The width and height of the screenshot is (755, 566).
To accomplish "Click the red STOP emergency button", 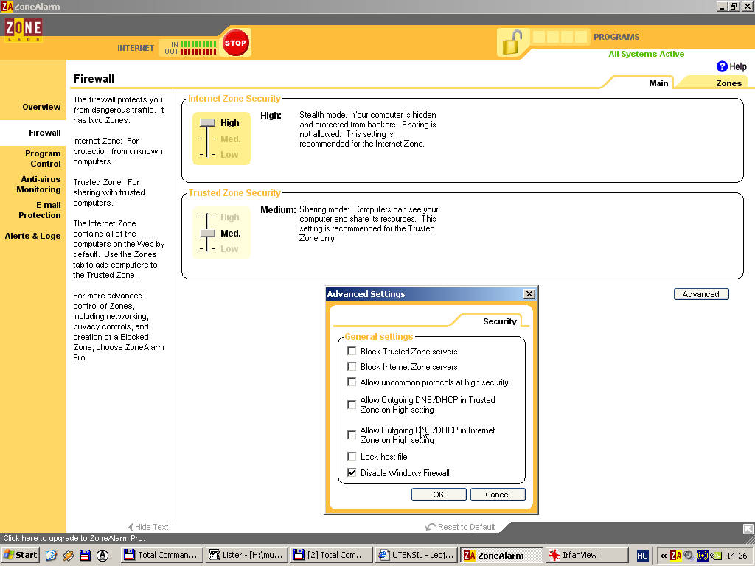I will (235, 43).
